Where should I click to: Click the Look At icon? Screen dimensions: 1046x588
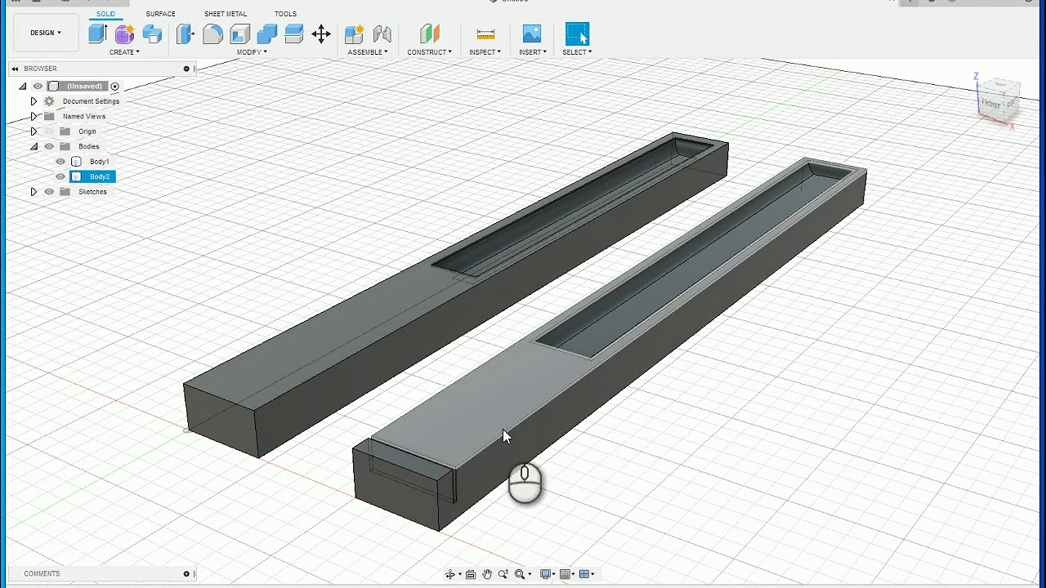tap(471, 574)
